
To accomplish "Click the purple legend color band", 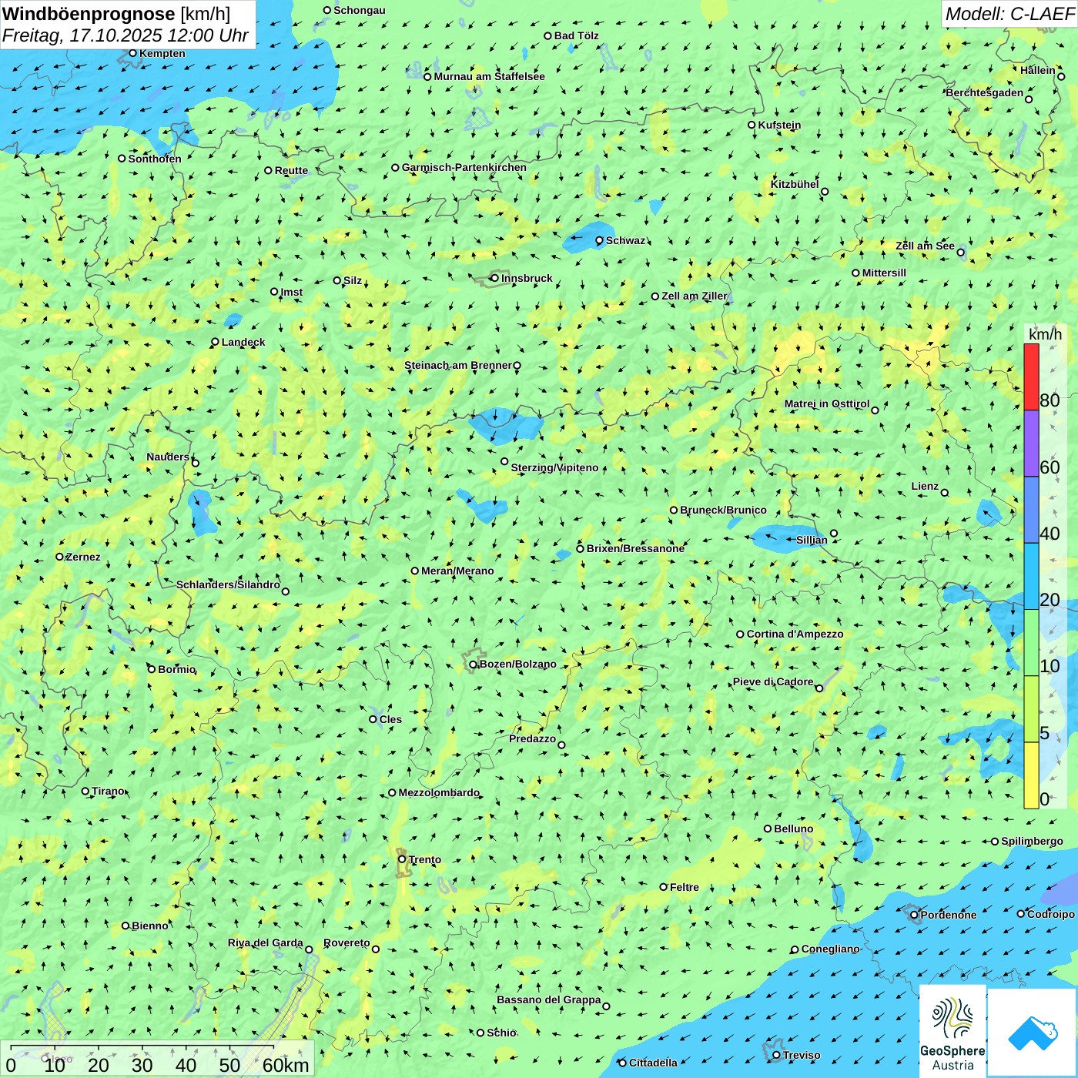I will (1031, 444).
